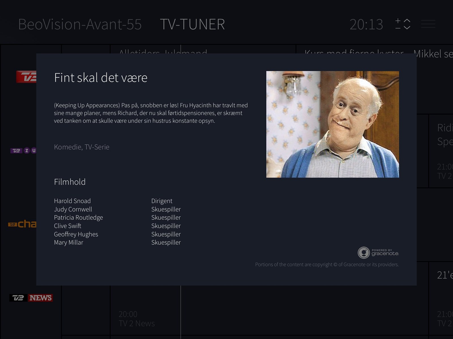Click the Dirigent role label
Image resolution: width=453 pixels, height=339 pixels.
click(x=162, y=201)
